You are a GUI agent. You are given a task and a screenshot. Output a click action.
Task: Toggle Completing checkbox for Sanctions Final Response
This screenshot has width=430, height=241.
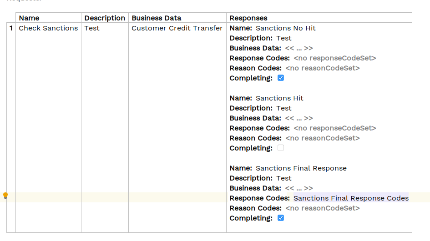point(281,218)
